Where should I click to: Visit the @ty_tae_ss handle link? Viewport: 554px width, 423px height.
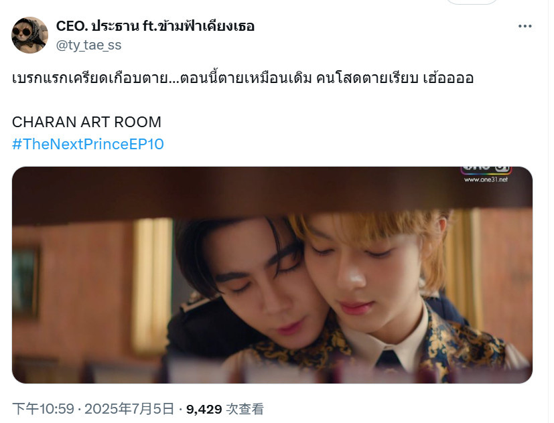(x=88, y=45)
